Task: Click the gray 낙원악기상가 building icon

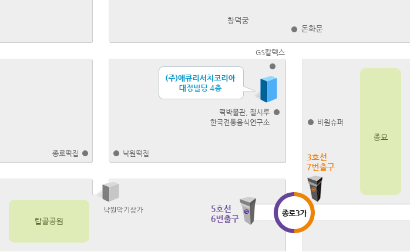Action: pyautogui.click(x=110, y=192)
